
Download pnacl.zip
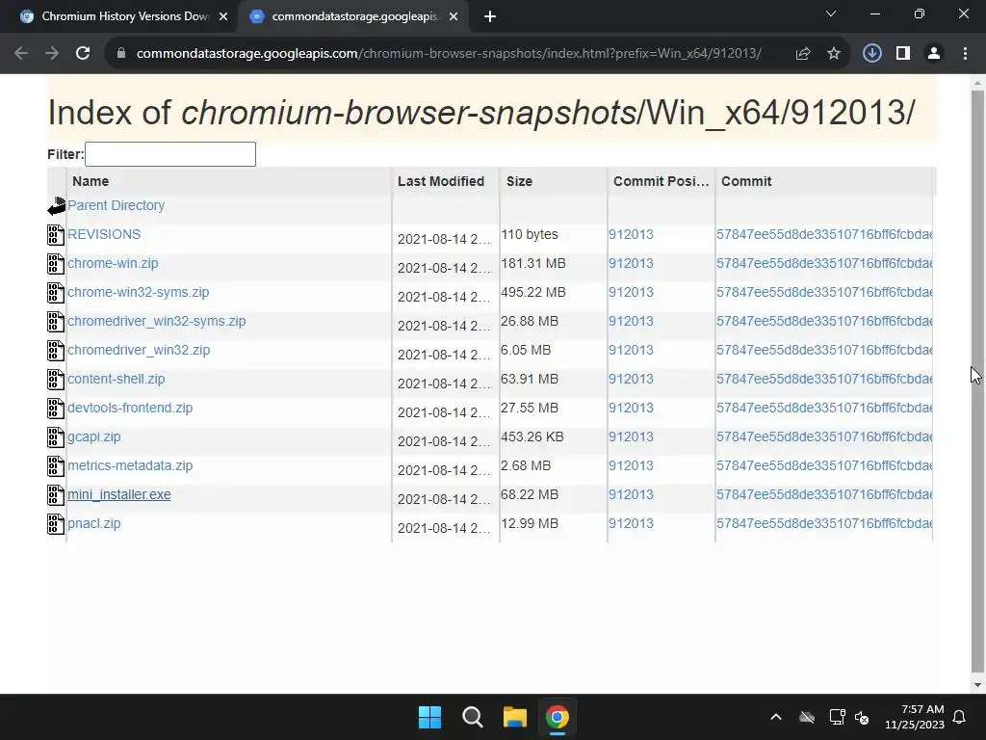93,523
